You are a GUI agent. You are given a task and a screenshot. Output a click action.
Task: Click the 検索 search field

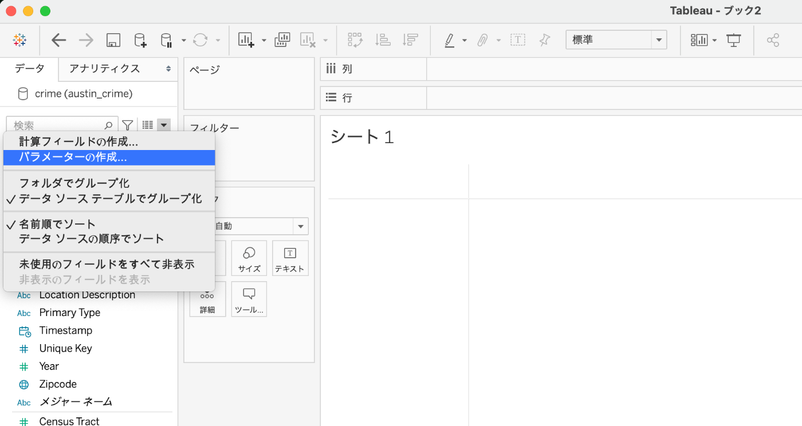click(x=62, y=125)
